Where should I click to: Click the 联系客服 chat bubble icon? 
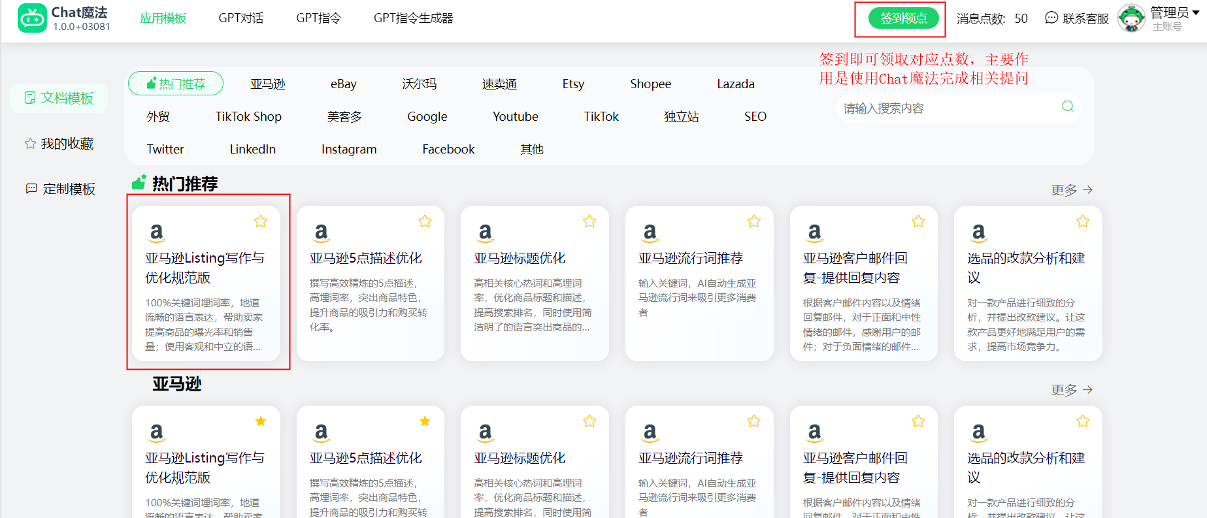click(x=1051, y=18)
